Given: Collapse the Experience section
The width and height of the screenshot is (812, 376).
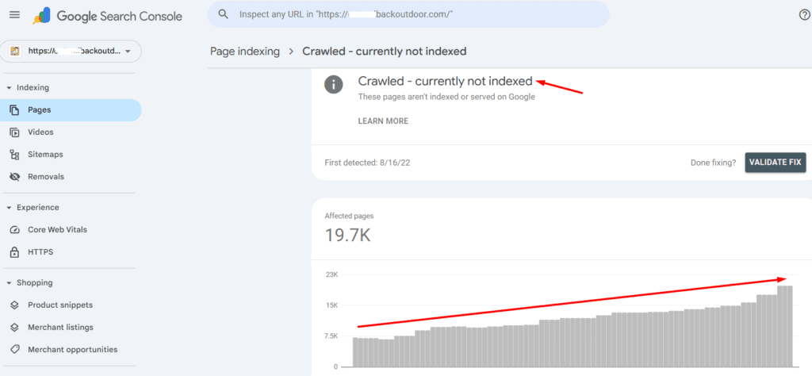Looking at the screenshot, I should (x=9, y=208).
